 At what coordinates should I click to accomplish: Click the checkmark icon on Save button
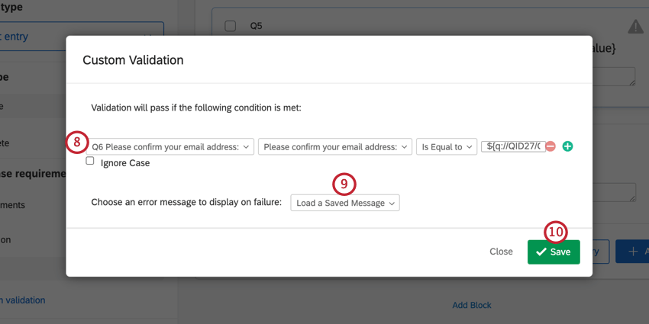tap(541, 252)
